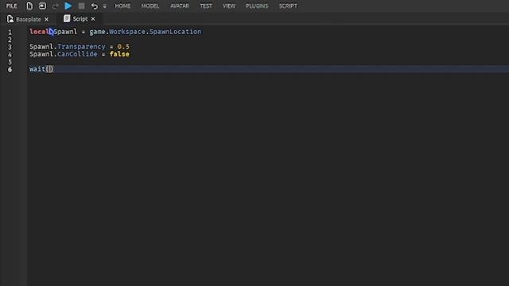Open the AVATAR ribbon tab

180,6
